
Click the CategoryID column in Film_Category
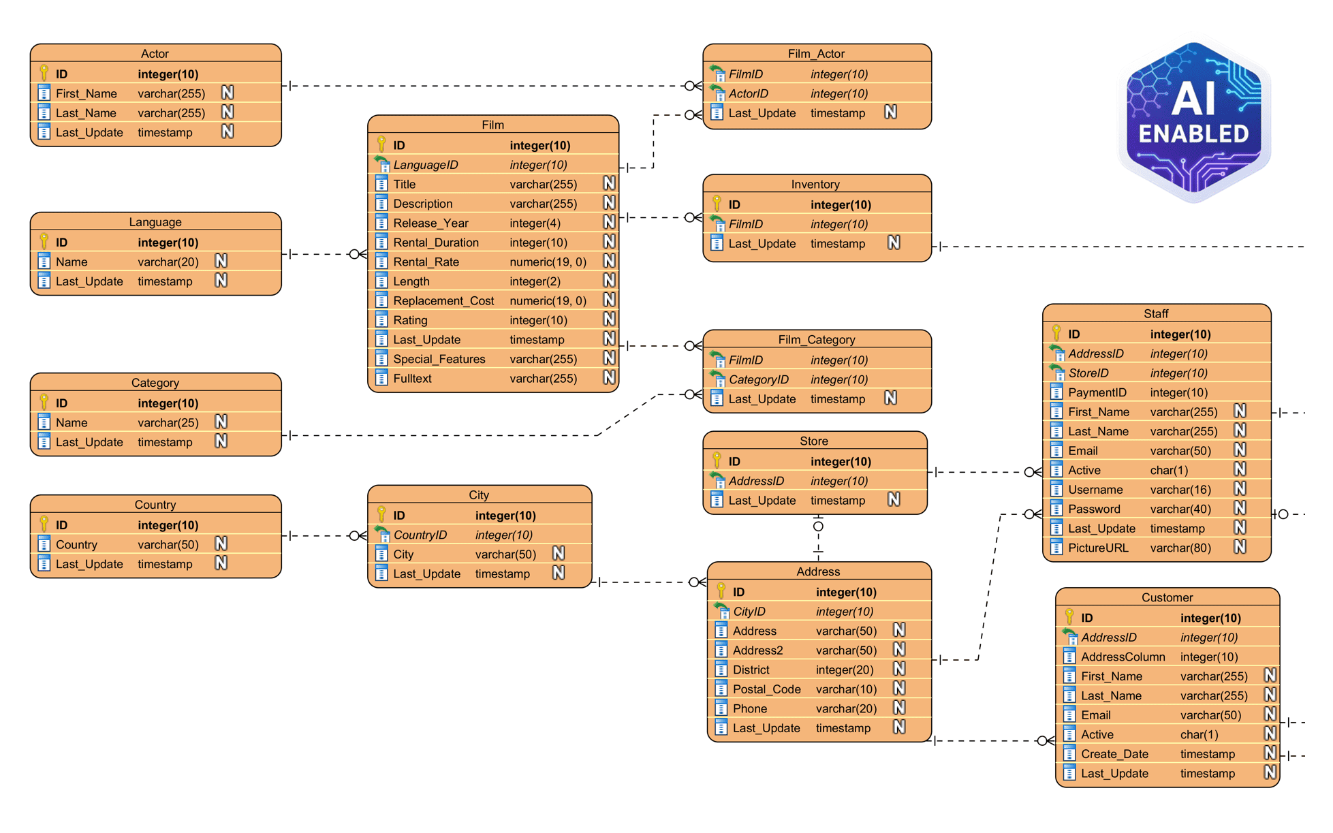[x=759, y=379]
